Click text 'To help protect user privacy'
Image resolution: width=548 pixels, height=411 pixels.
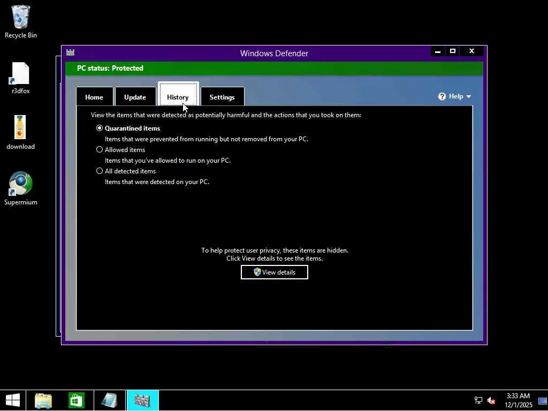click(240, 250)
